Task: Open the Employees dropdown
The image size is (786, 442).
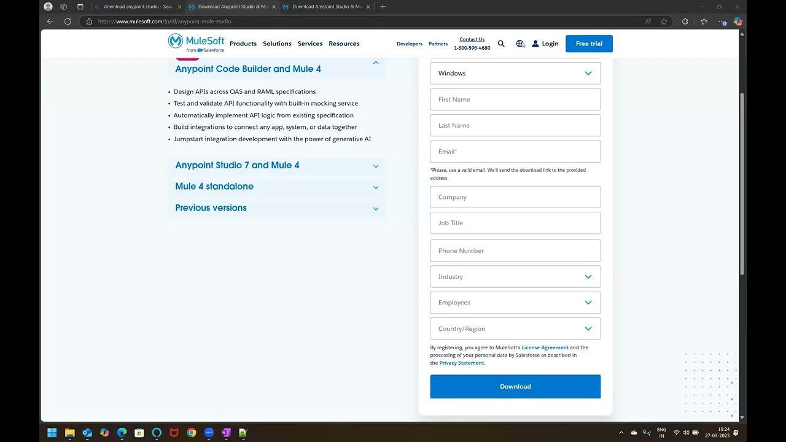Action: pos(515,303)
